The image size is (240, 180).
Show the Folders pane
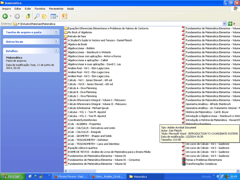pyautogui.click(x=44, y=16)
